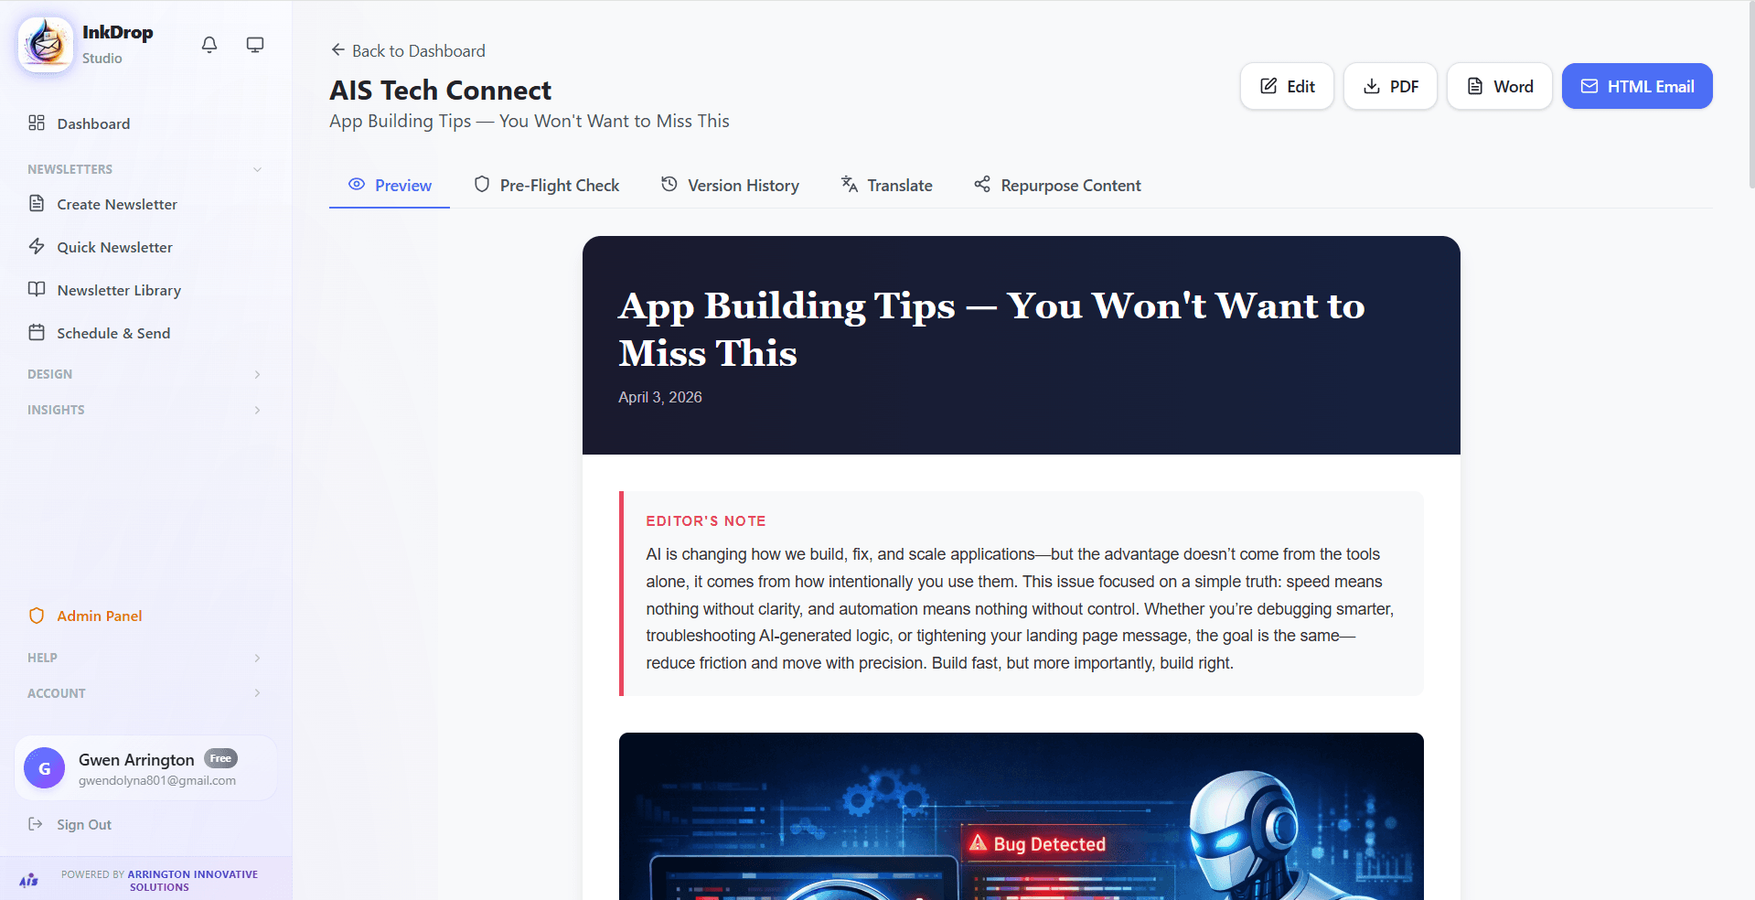This screenshot has width=1755, height=900.
Task: Click the Create Newsletter document icon
Action: pyautogui.click(x=37, y=203)
